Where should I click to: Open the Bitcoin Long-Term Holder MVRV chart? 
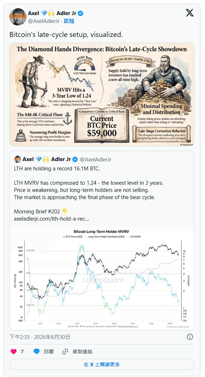click(x=102, y=278)
